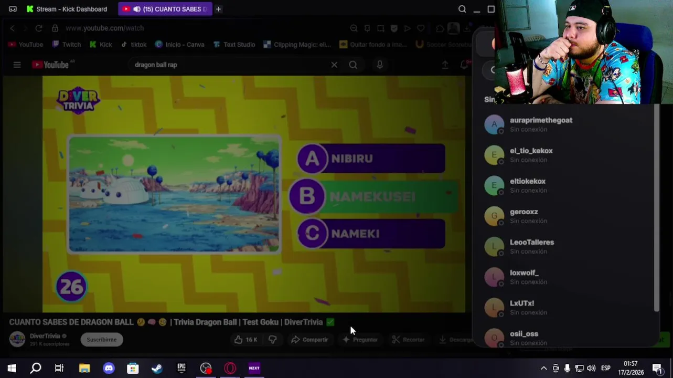Click the Suscribirme button
The width and height of the screenshot is (673, 378).
pyautogui.click(x=102, y=340)
